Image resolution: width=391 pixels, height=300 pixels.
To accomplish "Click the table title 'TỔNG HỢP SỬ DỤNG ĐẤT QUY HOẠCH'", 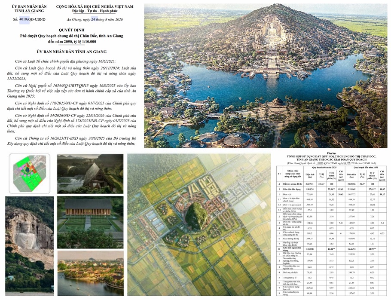I will 331,156.
